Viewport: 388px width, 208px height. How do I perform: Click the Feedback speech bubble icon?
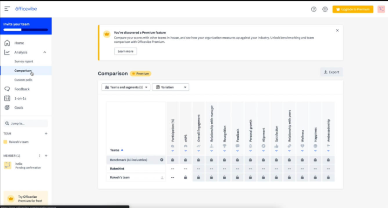point(7,89)
